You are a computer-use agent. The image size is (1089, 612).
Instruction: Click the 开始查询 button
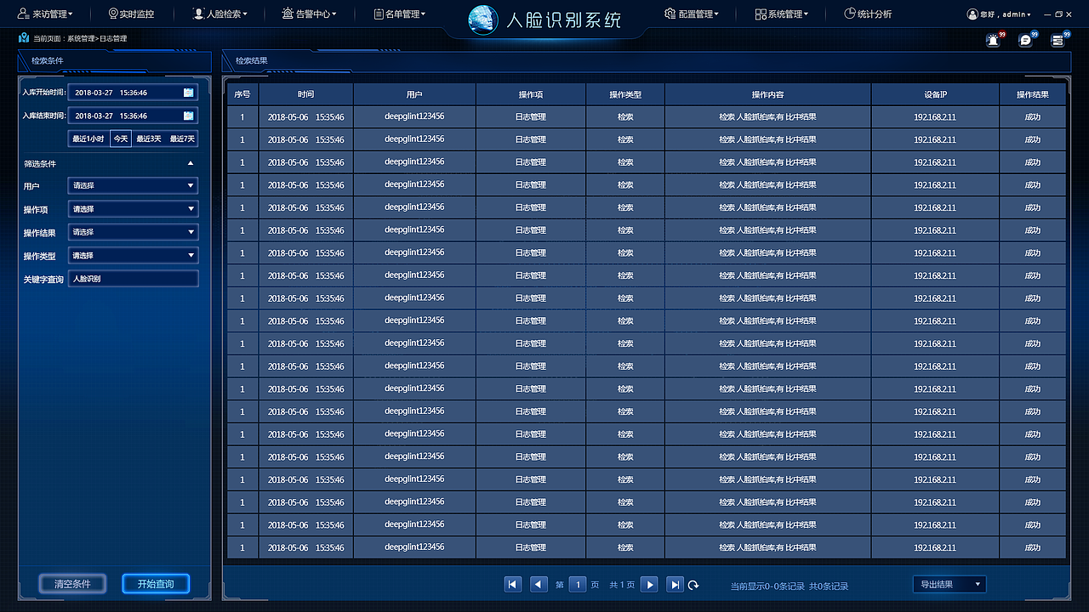(x=156, y=584)
